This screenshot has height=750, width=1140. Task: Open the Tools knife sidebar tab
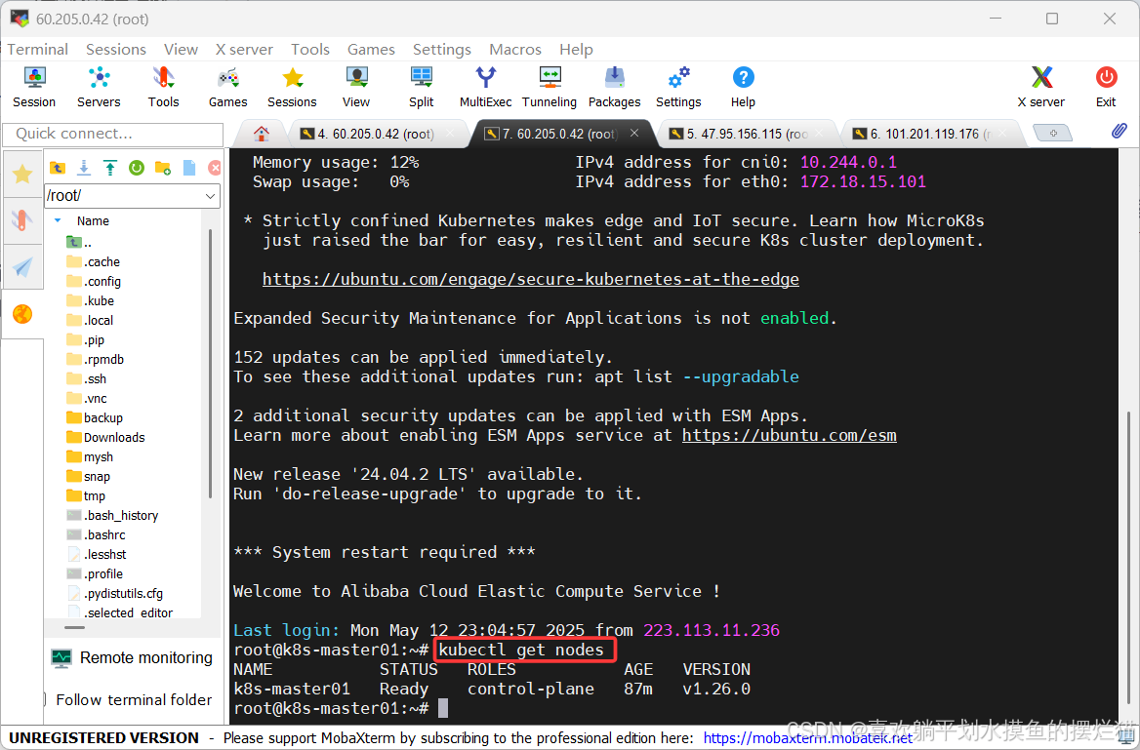(x=22, y=220)
